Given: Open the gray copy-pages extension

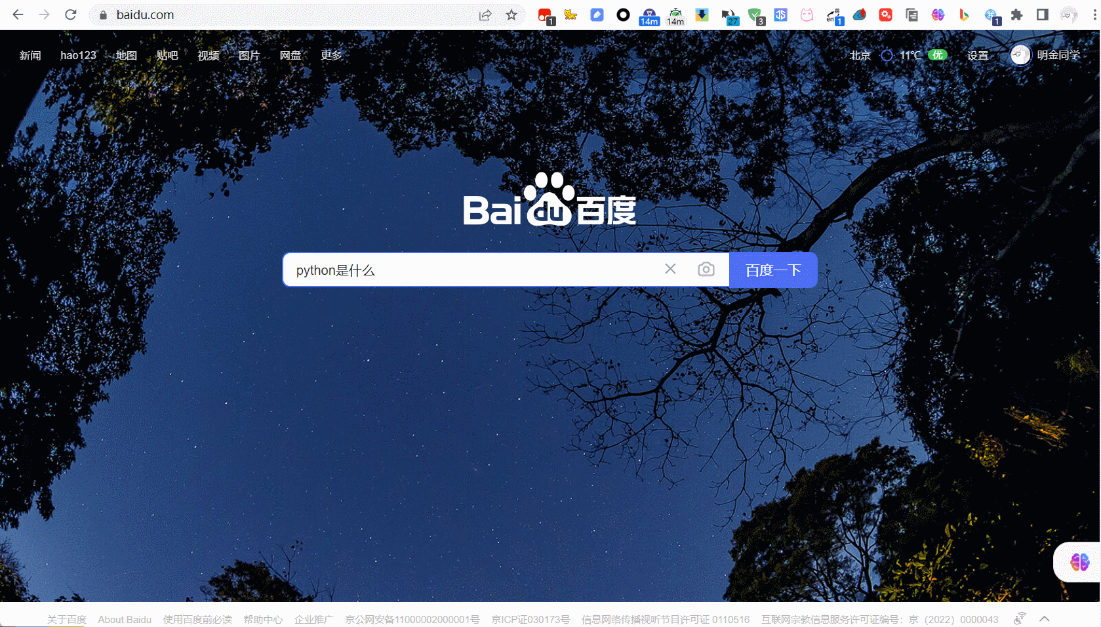Looking at the screenshot, I should pyautogui.click(x=911, y=15).
